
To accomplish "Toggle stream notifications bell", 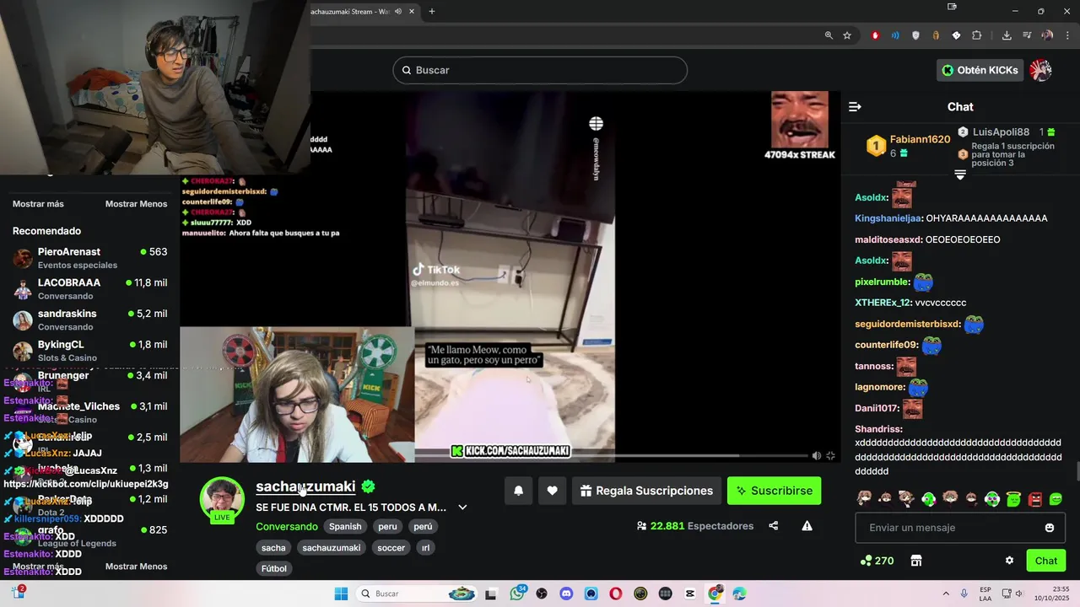I will pyautogui.click(x=519, y=491).
